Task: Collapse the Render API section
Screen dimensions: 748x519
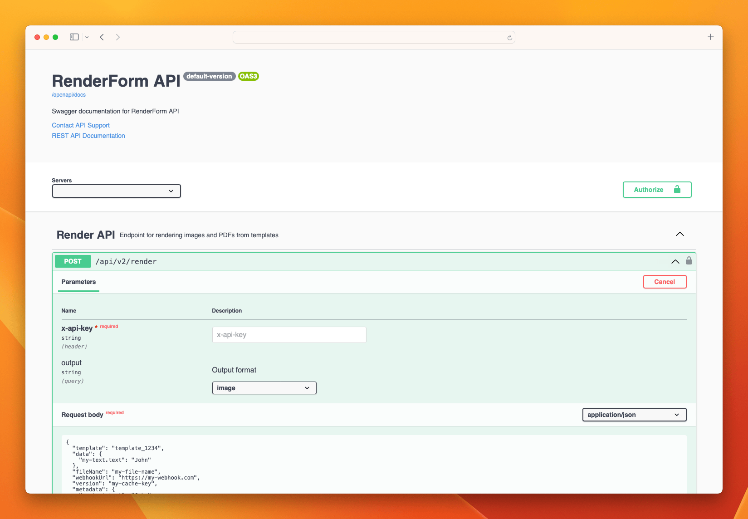Action: (x=680, y=235)
